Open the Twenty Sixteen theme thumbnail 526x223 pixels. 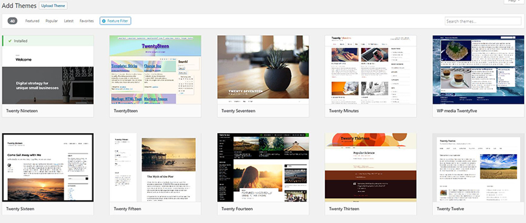point(48,168)
